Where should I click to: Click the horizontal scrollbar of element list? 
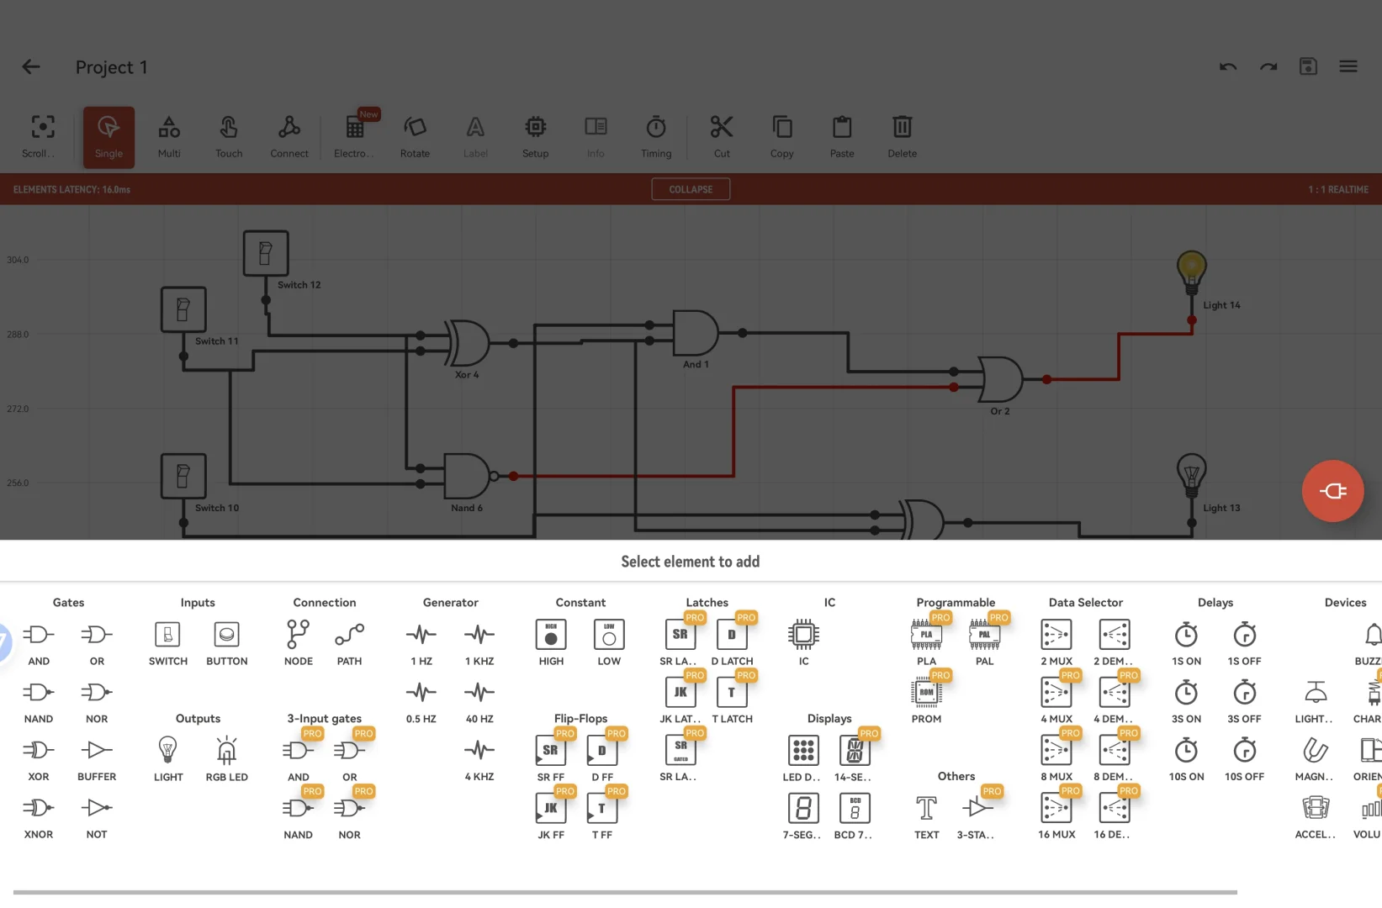(x=625, y=892)
